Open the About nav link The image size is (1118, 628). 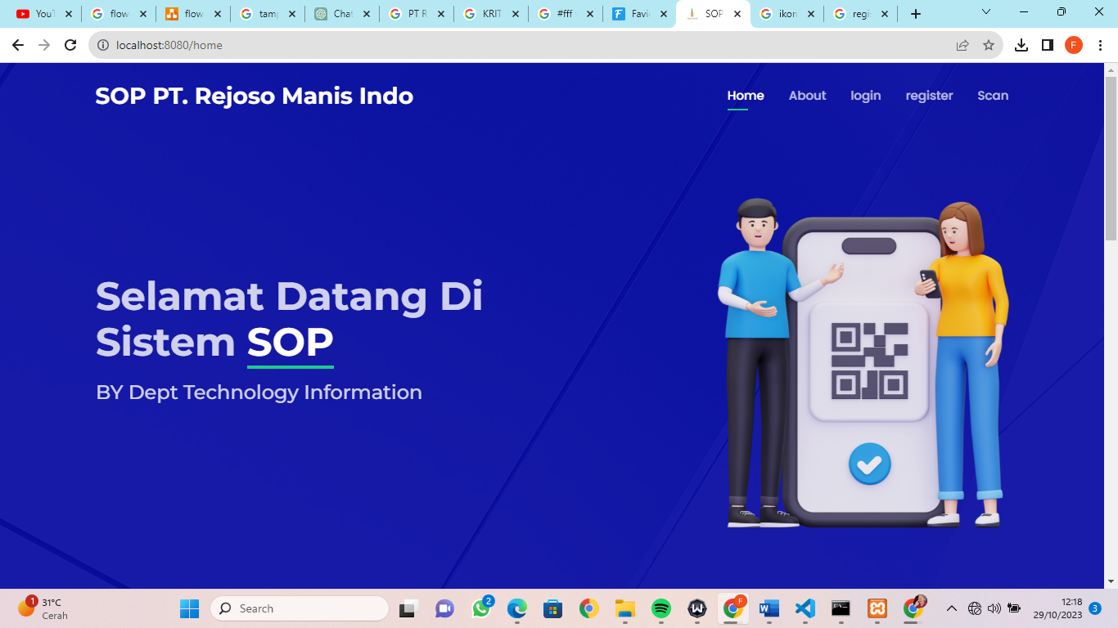(x=807, y=96)
